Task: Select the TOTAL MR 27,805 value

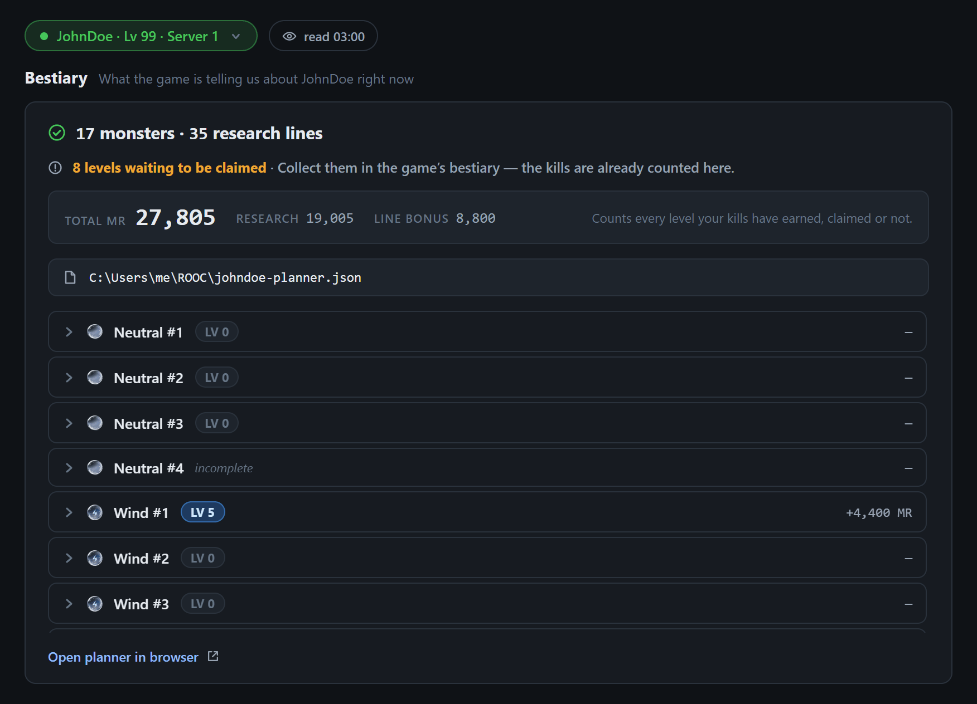Action: tap(176, 218)
